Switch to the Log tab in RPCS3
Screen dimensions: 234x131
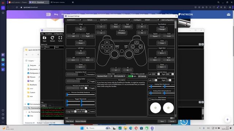(x=44, y=106)
